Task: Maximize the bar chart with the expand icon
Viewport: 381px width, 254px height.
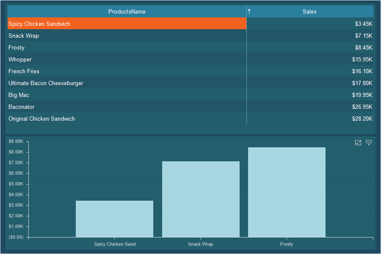Action: pyautogui.click(x=358, y=143)
